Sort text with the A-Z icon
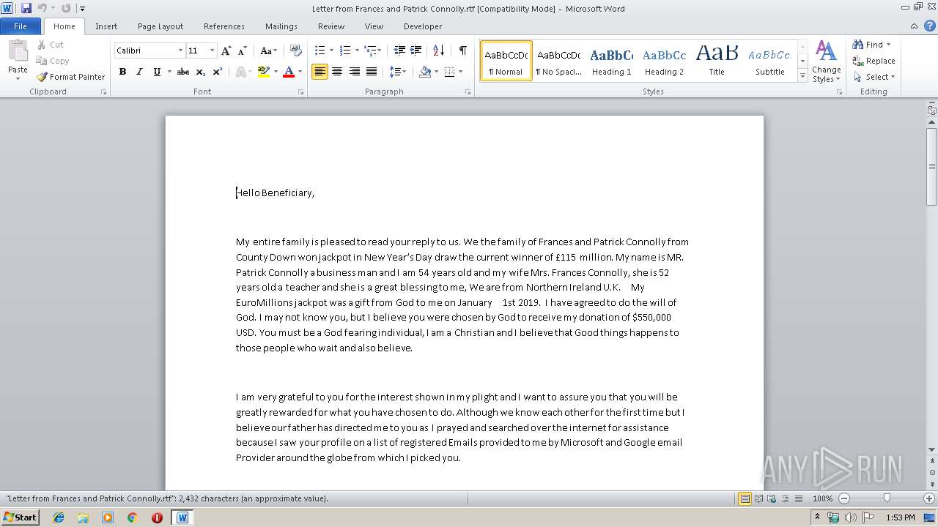The image size is (938, 527). click(438, 51)
